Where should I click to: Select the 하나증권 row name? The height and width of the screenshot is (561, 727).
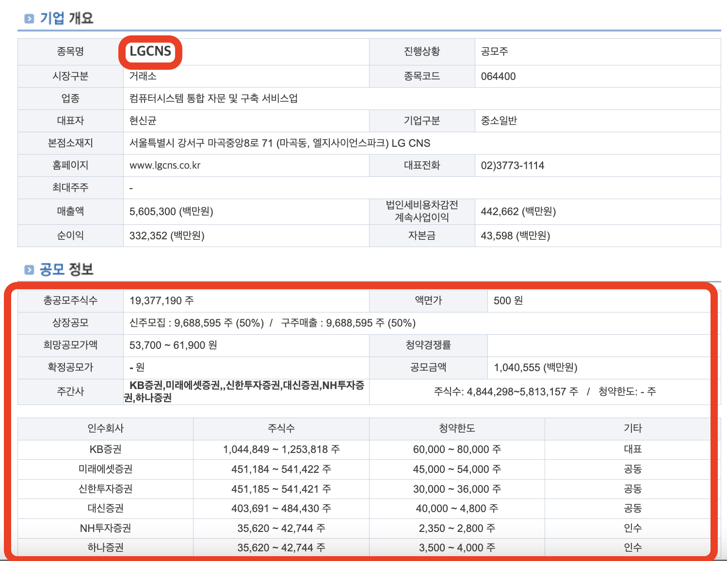point(105,547)
